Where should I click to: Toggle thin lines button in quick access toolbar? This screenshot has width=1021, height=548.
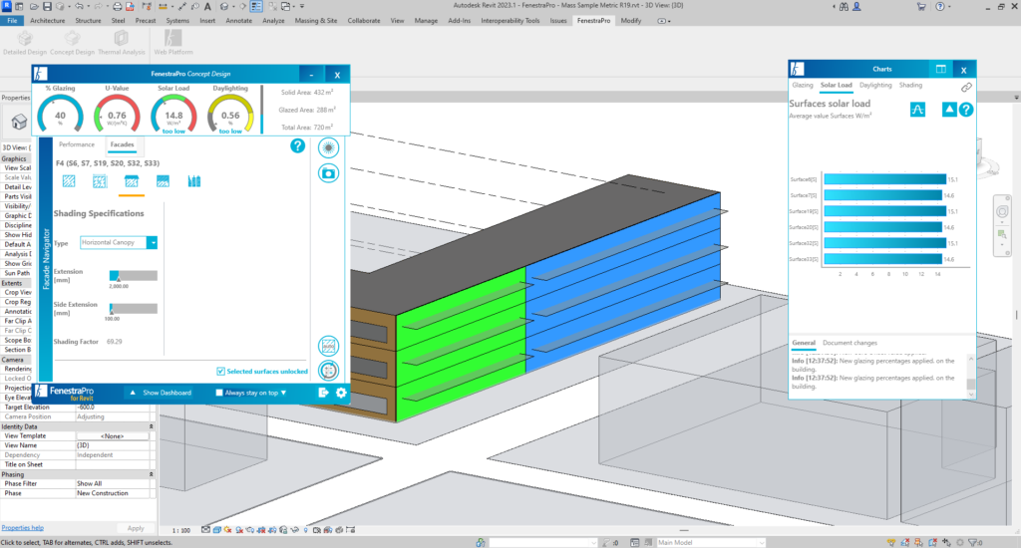pos(256,7)
